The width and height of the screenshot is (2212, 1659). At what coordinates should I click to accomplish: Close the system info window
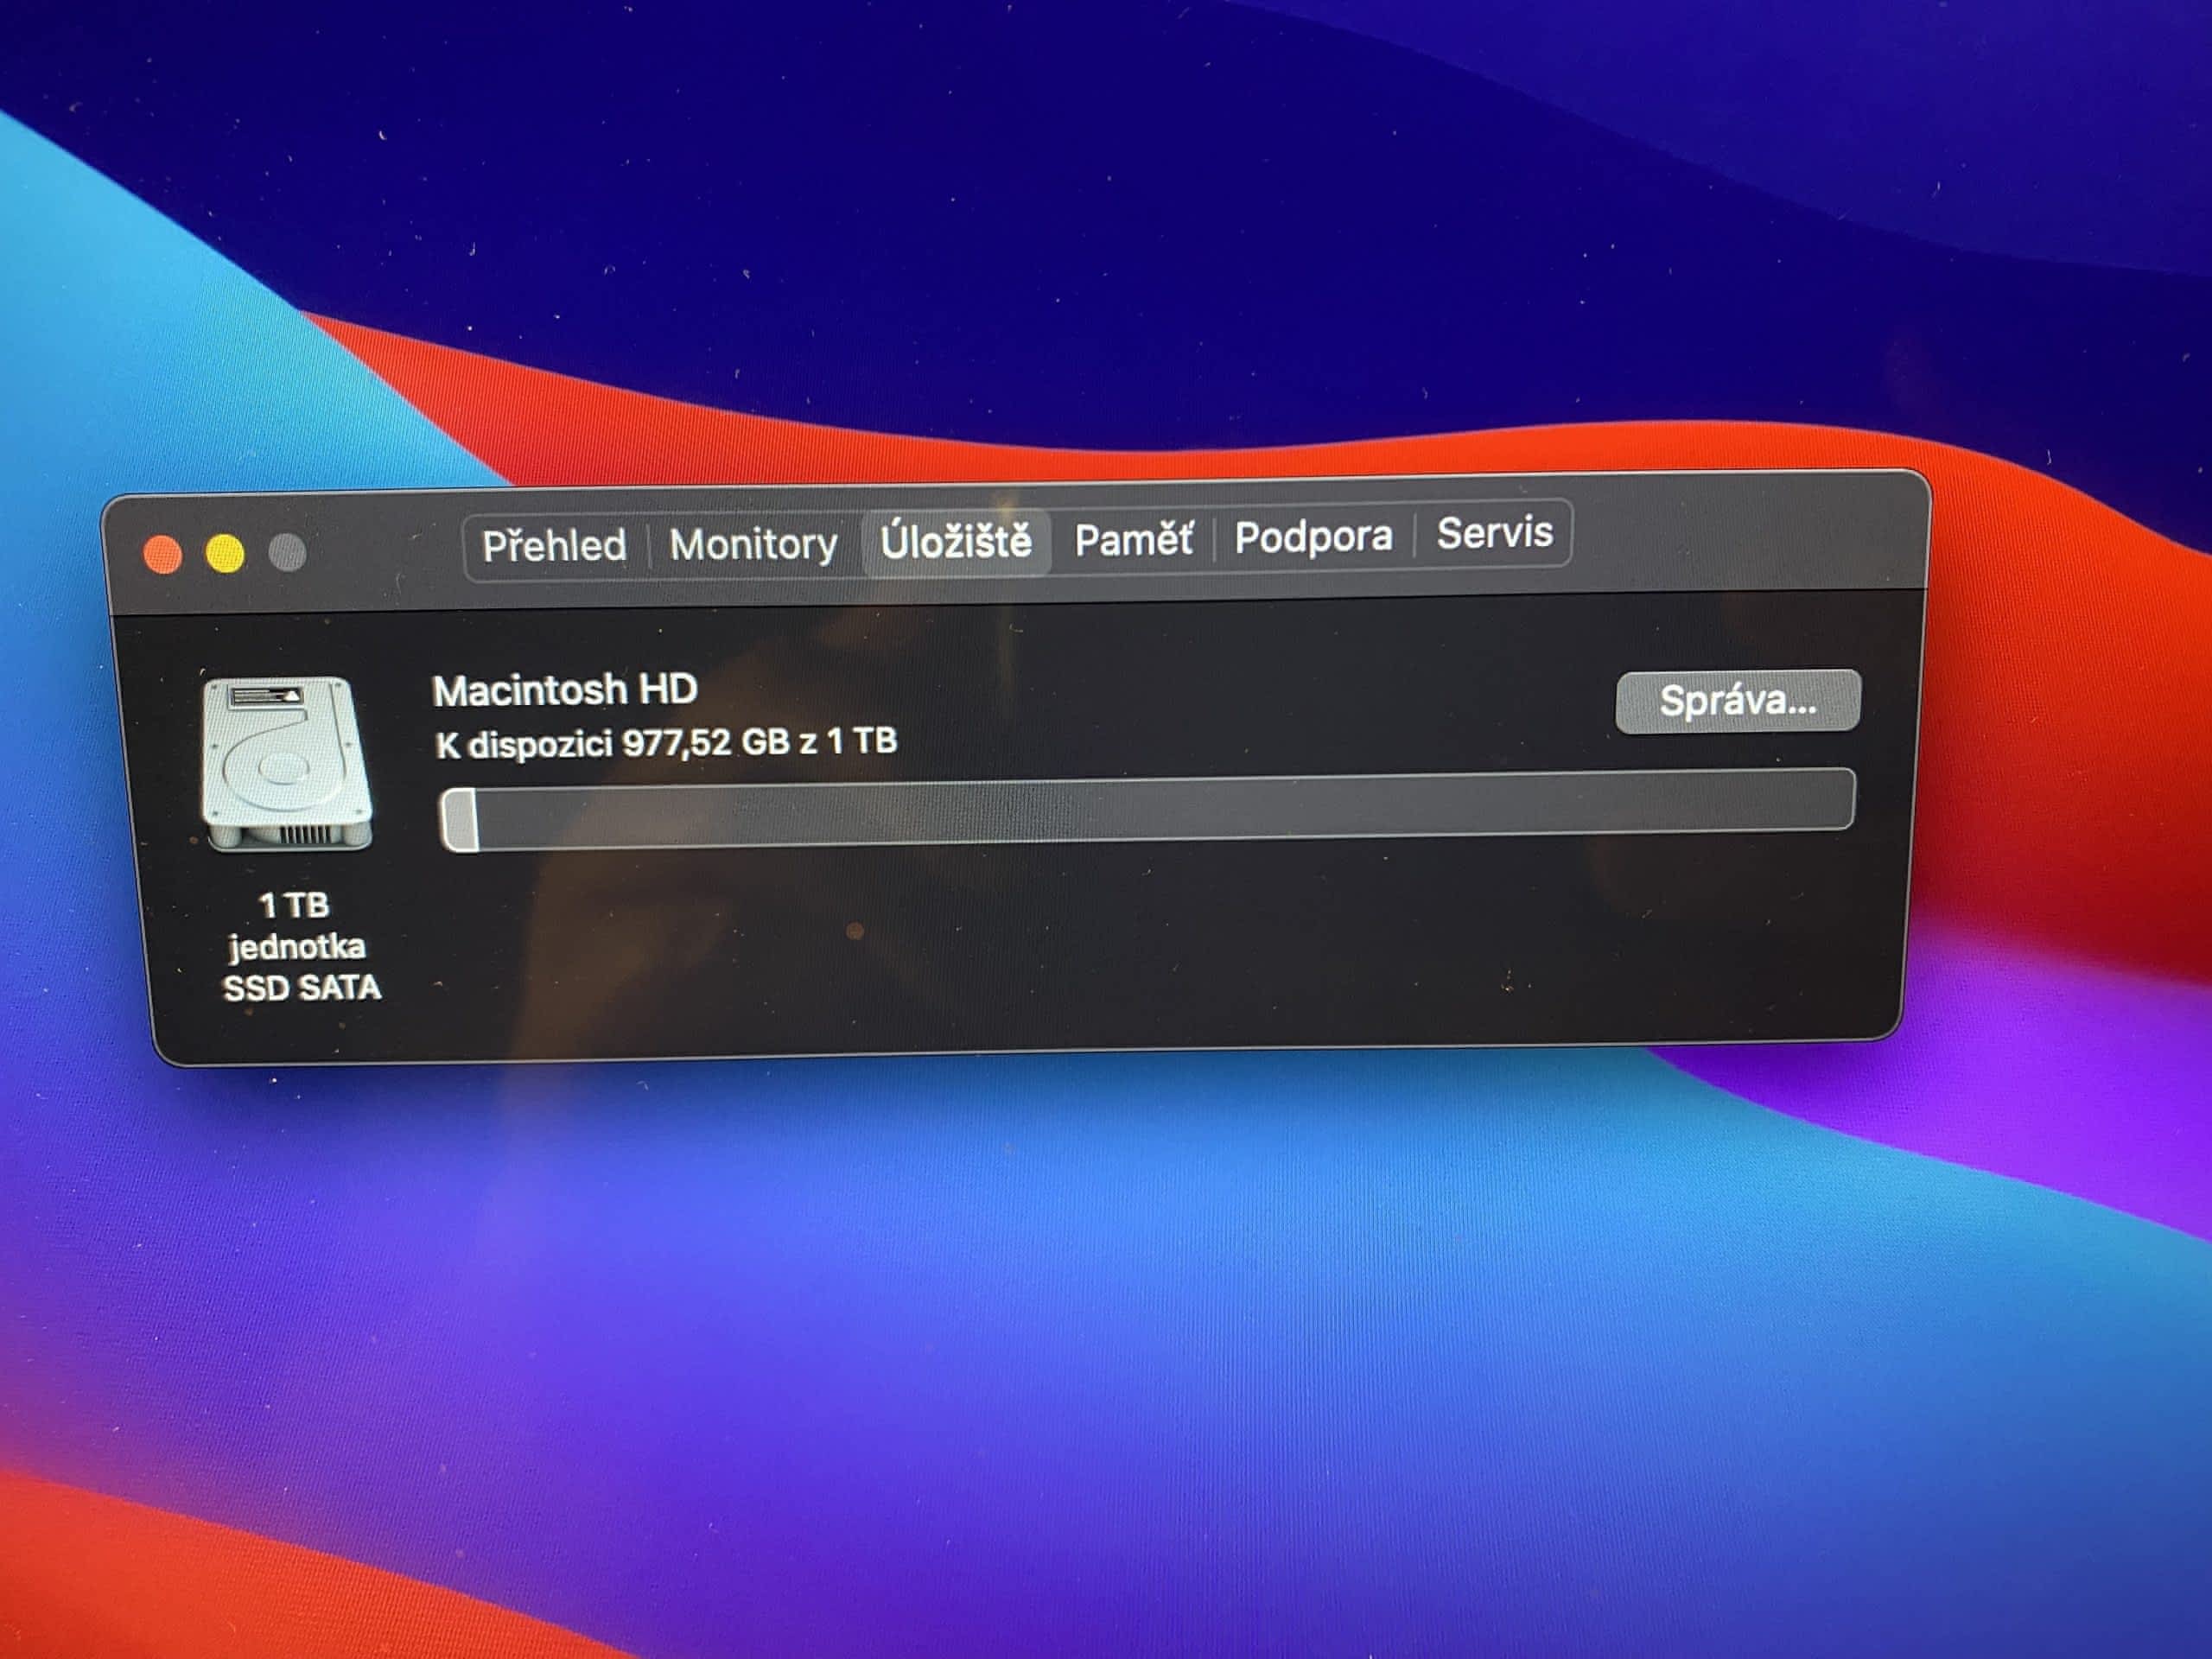pos(163,554)
